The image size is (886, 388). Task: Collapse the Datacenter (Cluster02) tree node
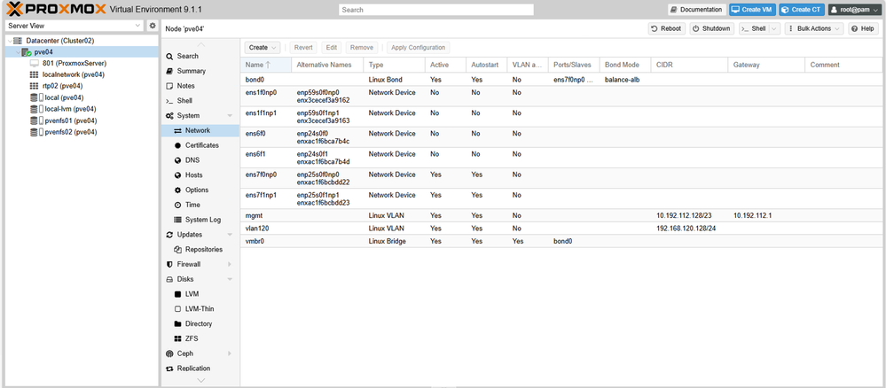point(9,41)
